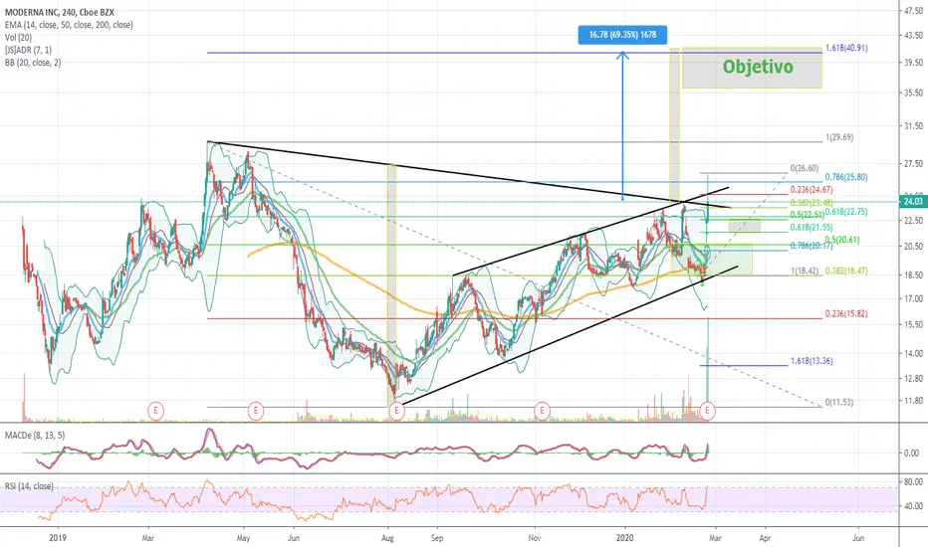This screenshot has width=928, height=547.
Task: Open the earnings 'E' marker above the Aug label
Action: tap(396, 410)
